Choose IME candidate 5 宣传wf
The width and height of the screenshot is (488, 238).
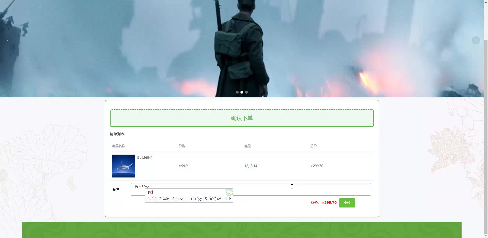[213, 199]
